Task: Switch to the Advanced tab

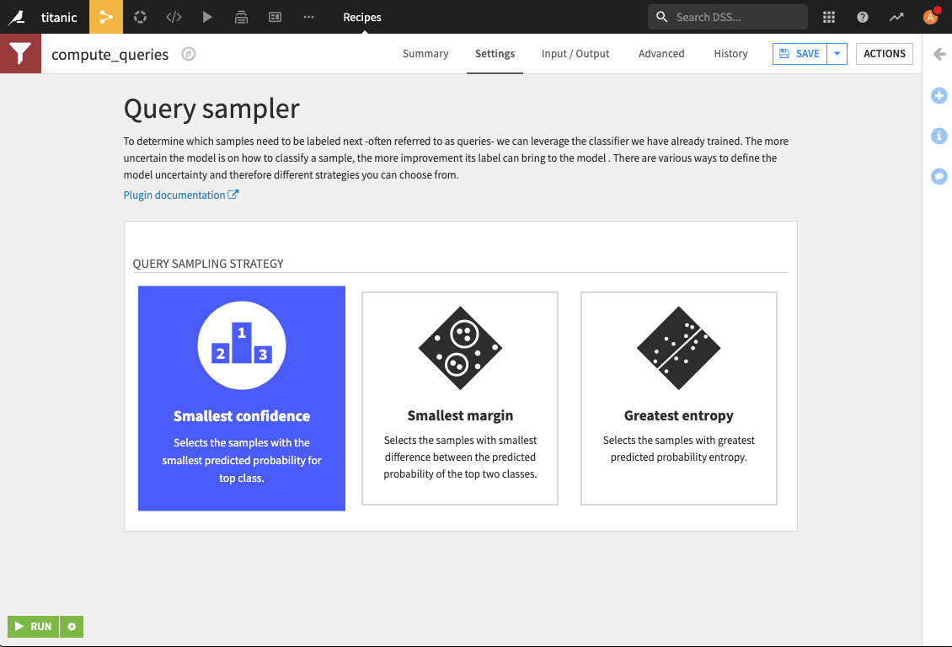Action: [661, 53]
